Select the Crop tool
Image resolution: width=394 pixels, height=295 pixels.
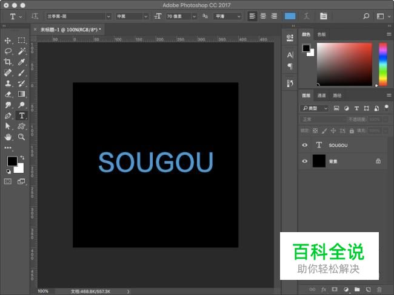click(x=8, y=62)
